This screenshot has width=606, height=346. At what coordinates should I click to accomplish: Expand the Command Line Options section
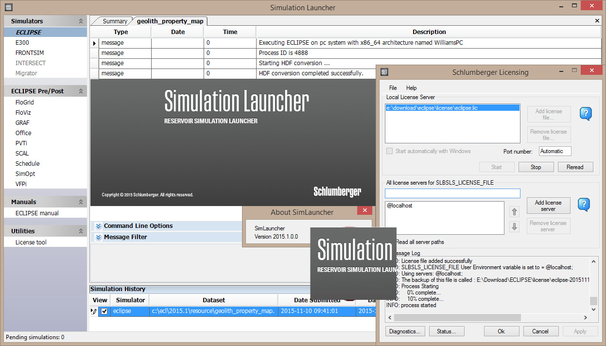(x=98, y=225)
